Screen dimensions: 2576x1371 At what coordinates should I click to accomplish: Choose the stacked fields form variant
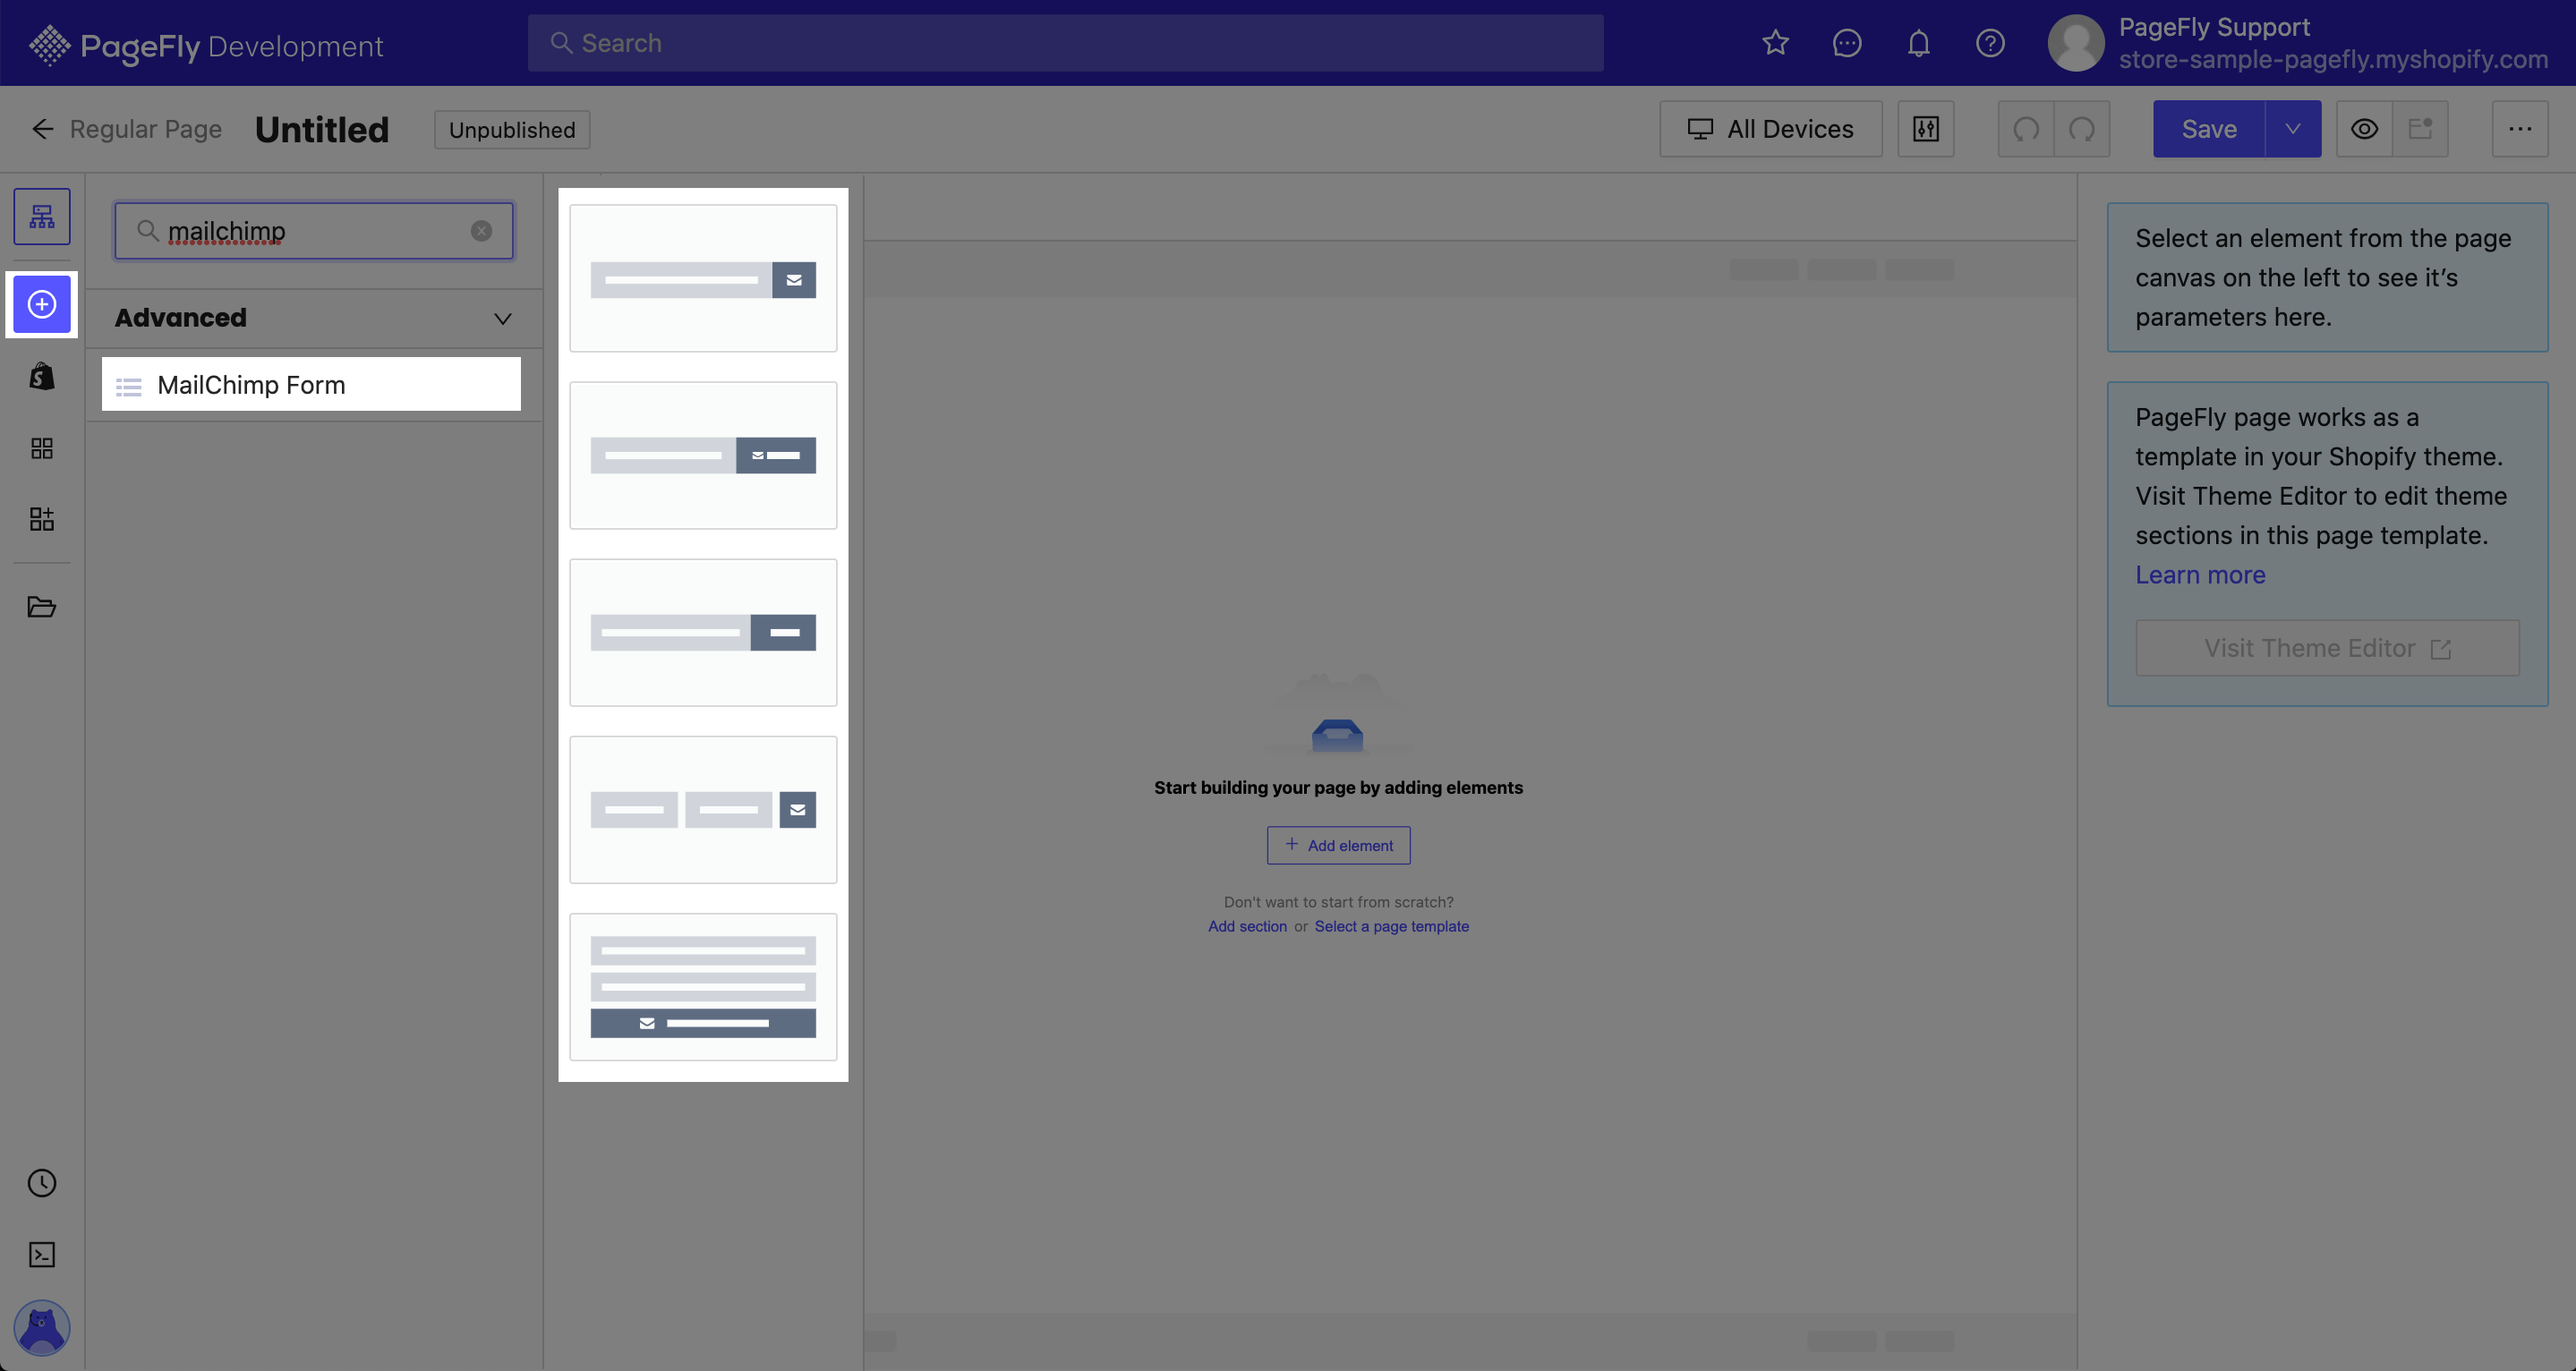tap(703, 987)
